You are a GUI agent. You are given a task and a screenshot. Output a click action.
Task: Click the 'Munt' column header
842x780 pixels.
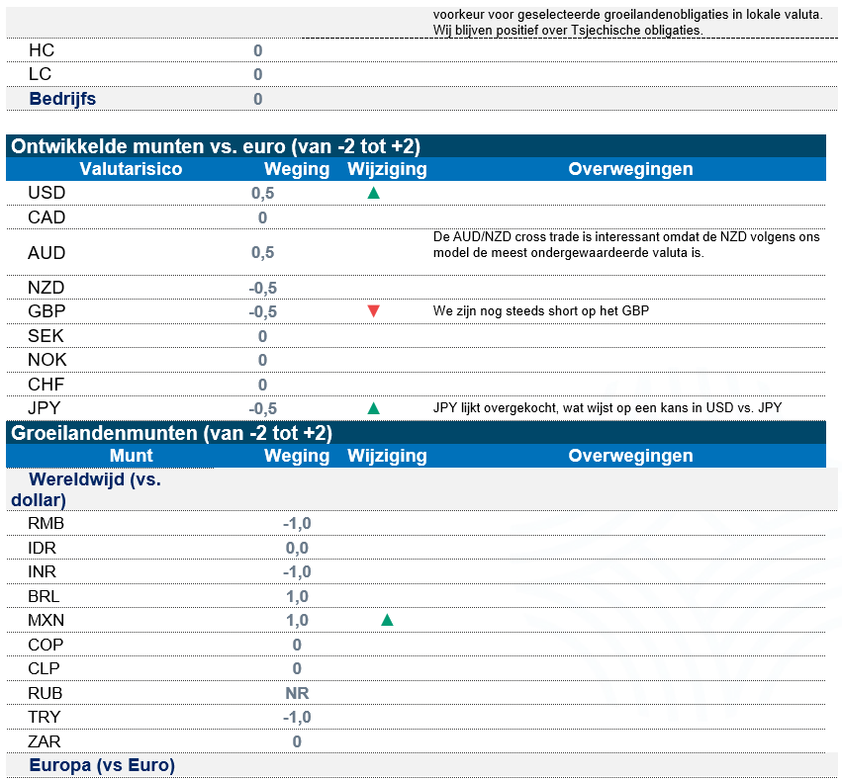131,456
